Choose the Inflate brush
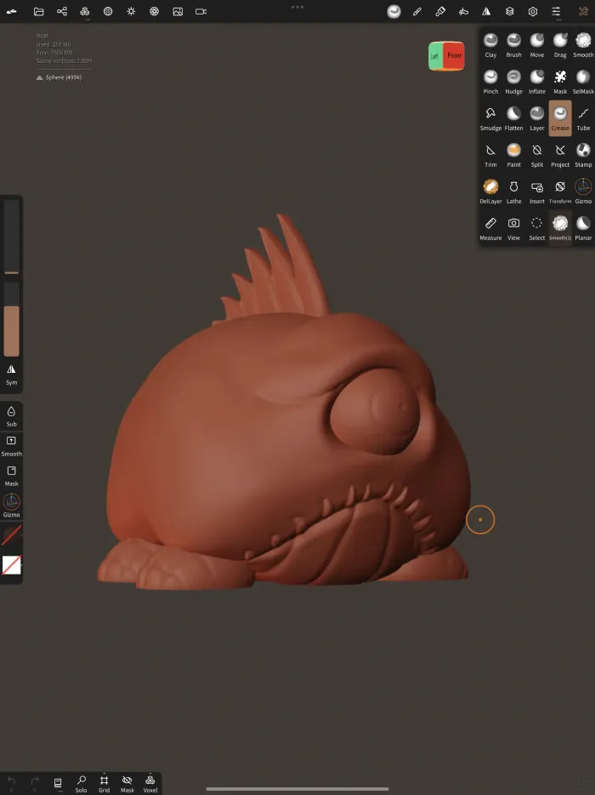 tap(537, 80)
